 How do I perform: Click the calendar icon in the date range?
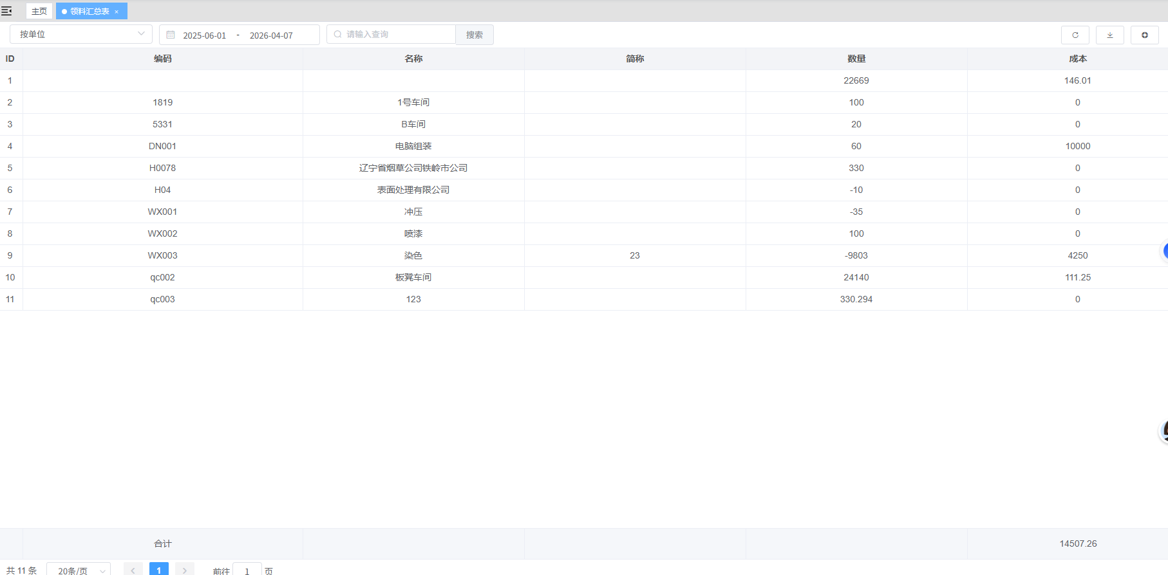(x=171, y=35)
